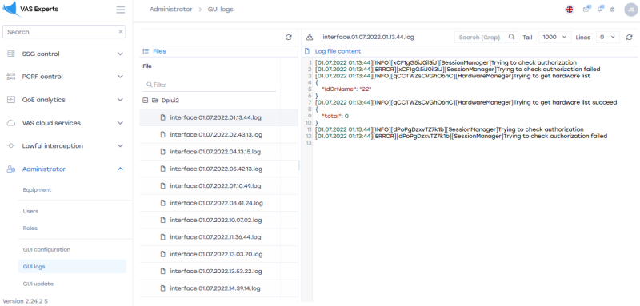Click the user avatar in header

coord(630,10)
